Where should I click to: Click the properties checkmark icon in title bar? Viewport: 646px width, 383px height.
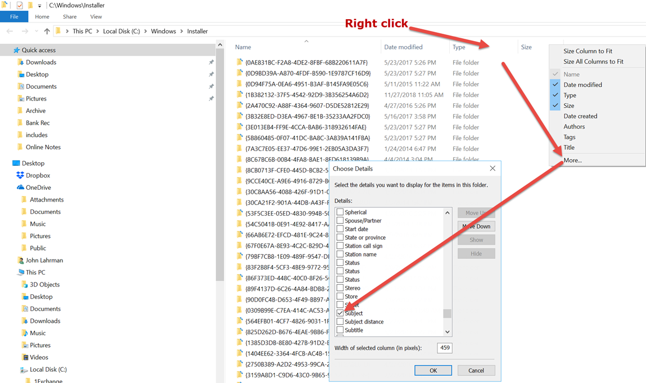pyautogui.click(x=19, y=6)
